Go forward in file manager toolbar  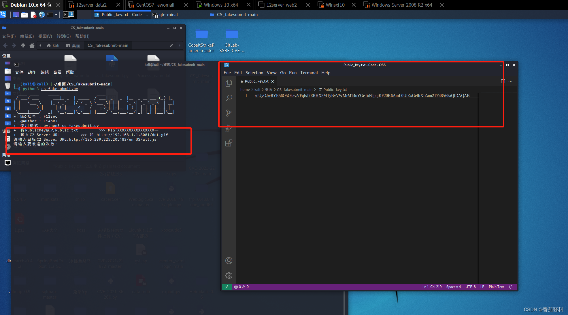[14, 45]
